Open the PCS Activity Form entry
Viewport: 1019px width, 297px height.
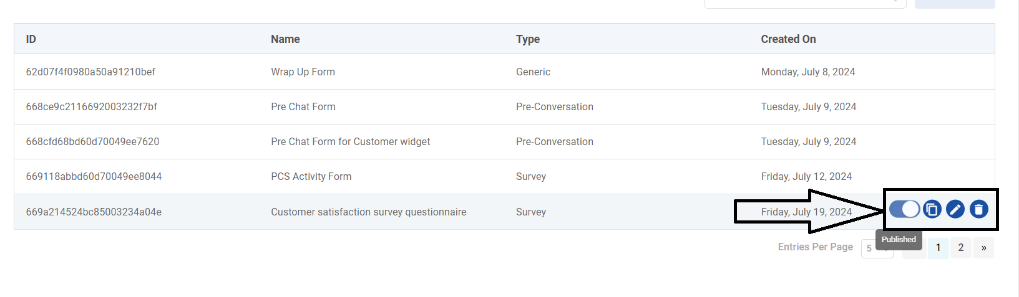tap(311, 177)
